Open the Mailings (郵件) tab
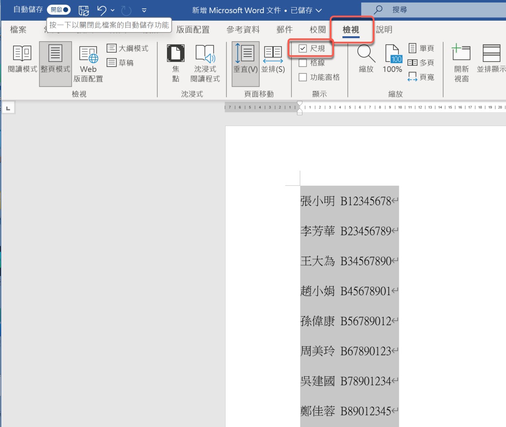 285,30
